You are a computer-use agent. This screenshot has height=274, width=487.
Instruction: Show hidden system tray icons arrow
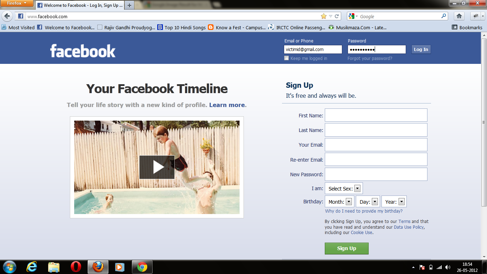(x=413, y=267)
